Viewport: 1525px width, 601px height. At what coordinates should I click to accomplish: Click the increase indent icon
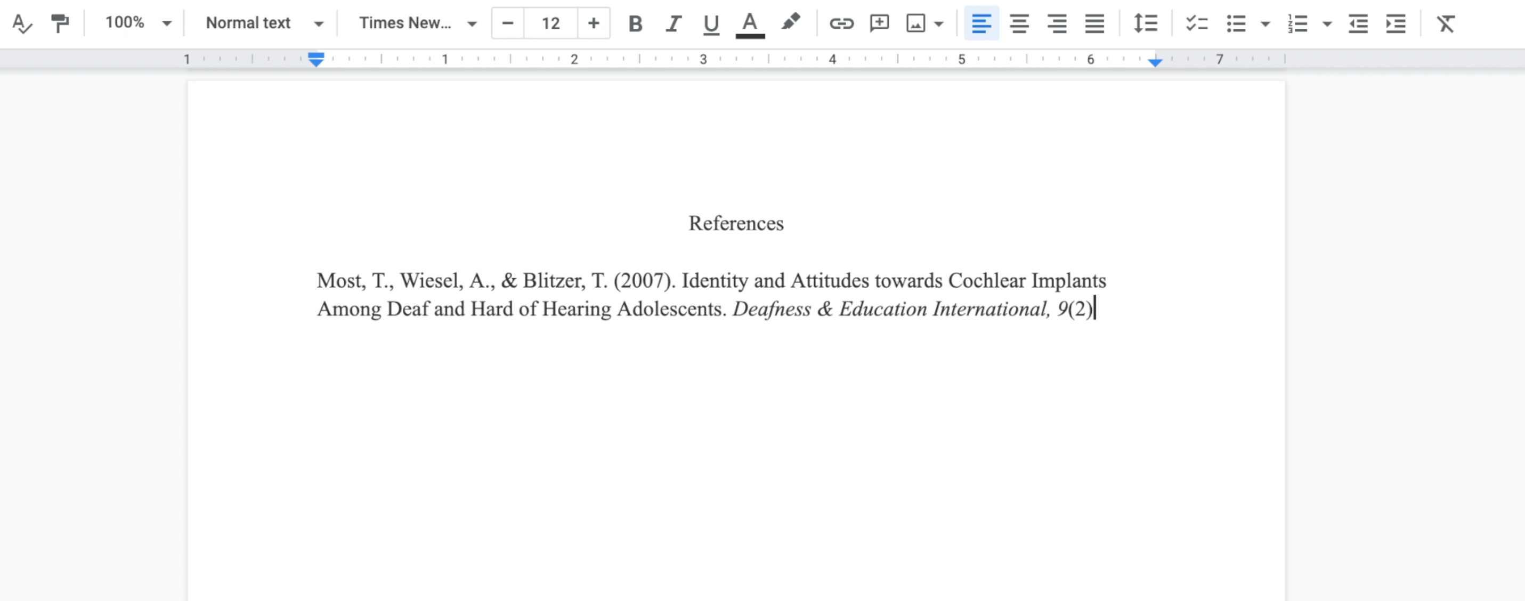click(1396, 23)
